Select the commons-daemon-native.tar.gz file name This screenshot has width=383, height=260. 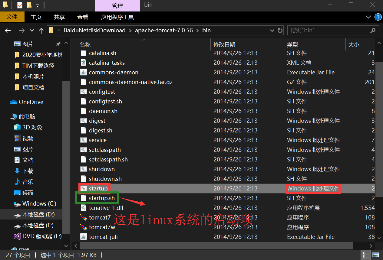point(131,82)
